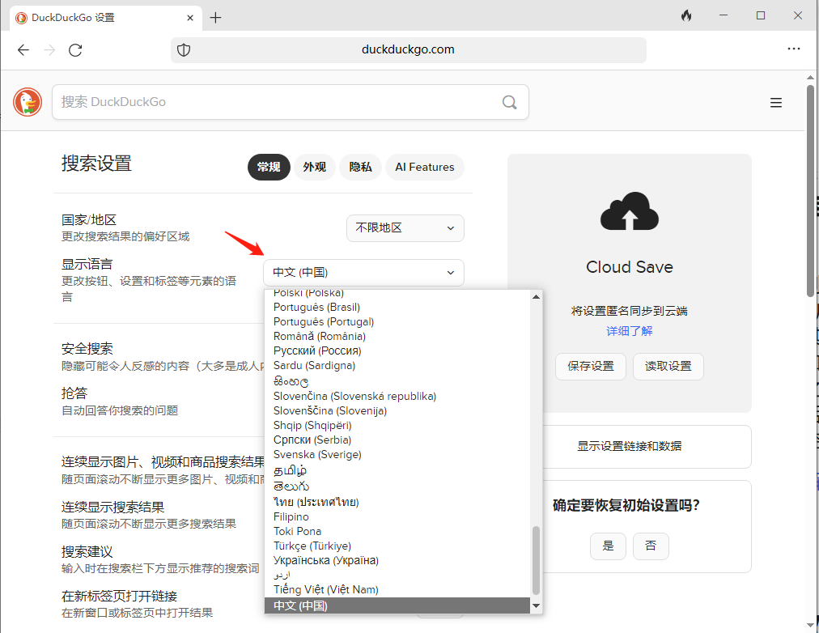
Task: Click the DuckDuckGo logo icon
Action: click(28, 102)
